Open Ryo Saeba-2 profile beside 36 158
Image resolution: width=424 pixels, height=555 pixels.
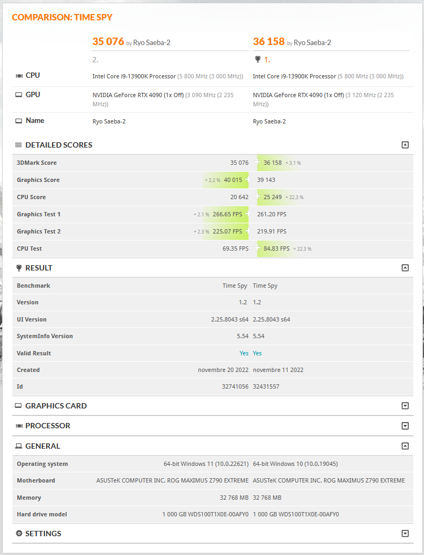coord(312,42)
